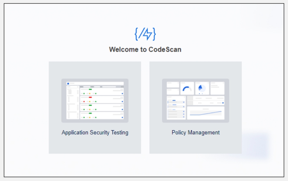The image size is (288, 181).
Task: Click top-left small tile in Policy Management preview
Action: 173,84
